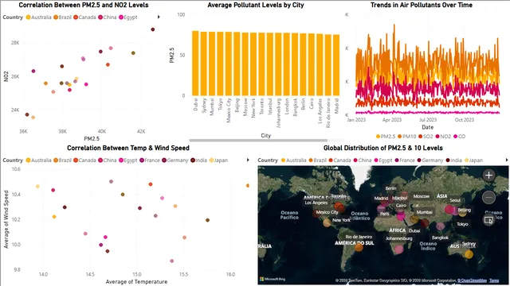Click the Rio de Janeiro map label
Viewport: 510px width, 286px height.
point(359,237)
